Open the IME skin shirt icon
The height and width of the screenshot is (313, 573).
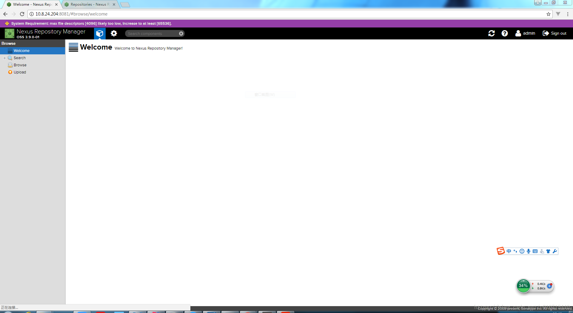coord(548,251)
